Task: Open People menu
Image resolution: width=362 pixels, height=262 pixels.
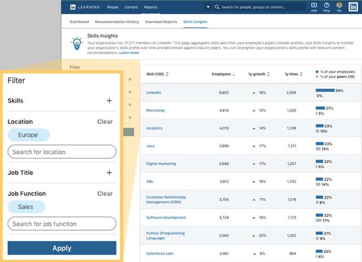Action: (113, 7)
